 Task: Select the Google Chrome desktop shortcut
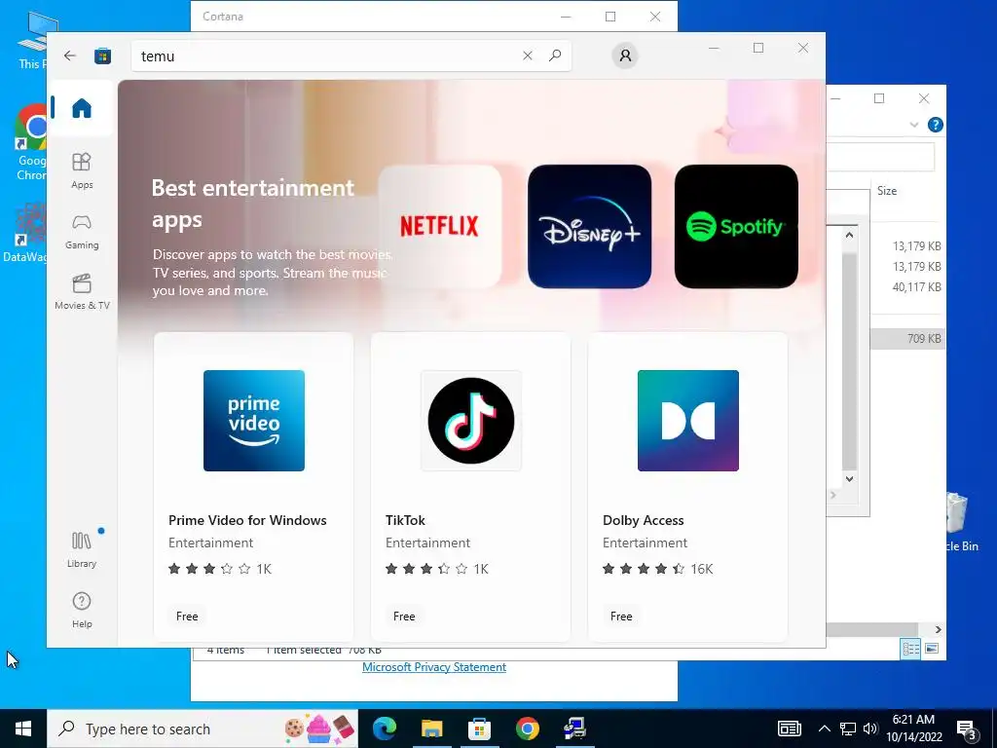(x=30, y=143)
